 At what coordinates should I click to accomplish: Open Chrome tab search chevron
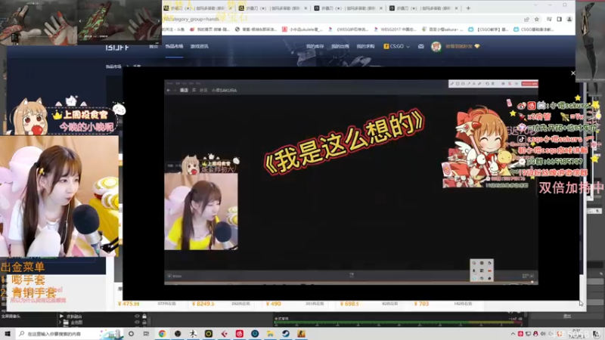coord(535,5)
